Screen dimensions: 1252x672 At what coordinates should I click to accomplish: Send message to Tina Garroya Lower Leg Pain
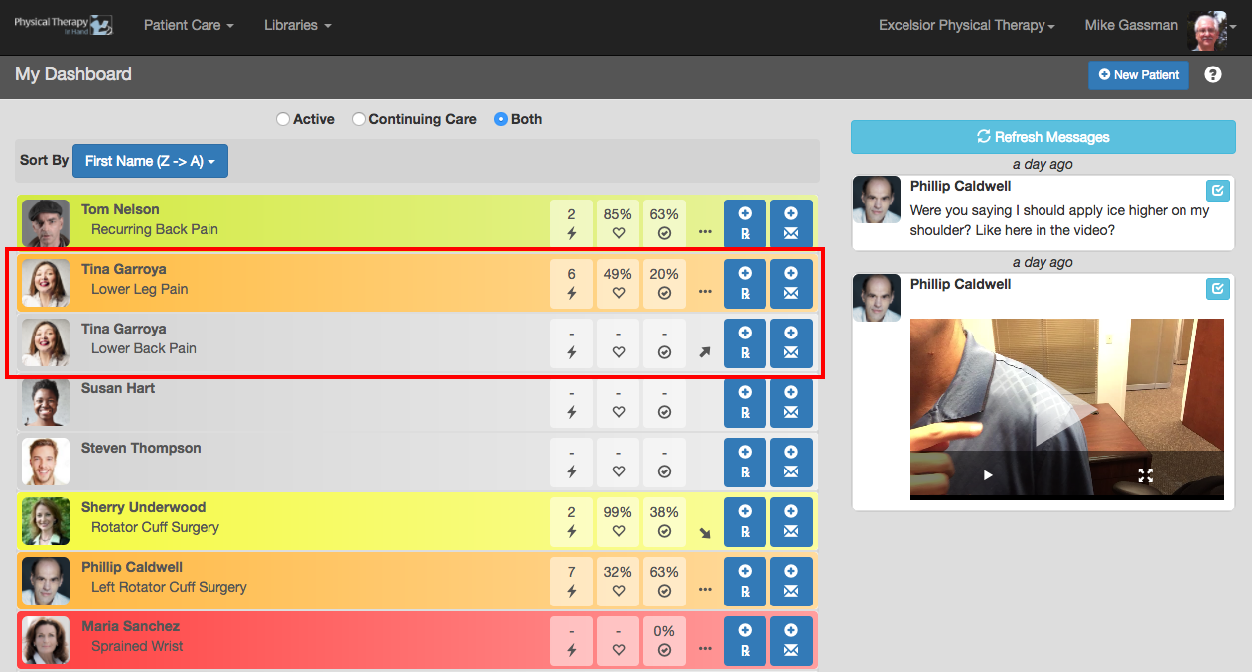tap(791, 280)
